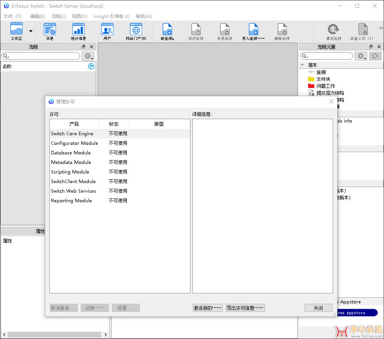Click the 导入流程 import flow icon
Viewport: 384px width, 339px height.
pyautogui.click(x=253, y=31)
